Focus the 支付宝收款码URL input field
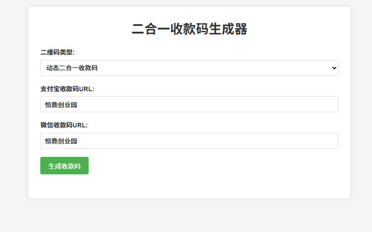This screenshot has width=372, height=232. [189, 104]
